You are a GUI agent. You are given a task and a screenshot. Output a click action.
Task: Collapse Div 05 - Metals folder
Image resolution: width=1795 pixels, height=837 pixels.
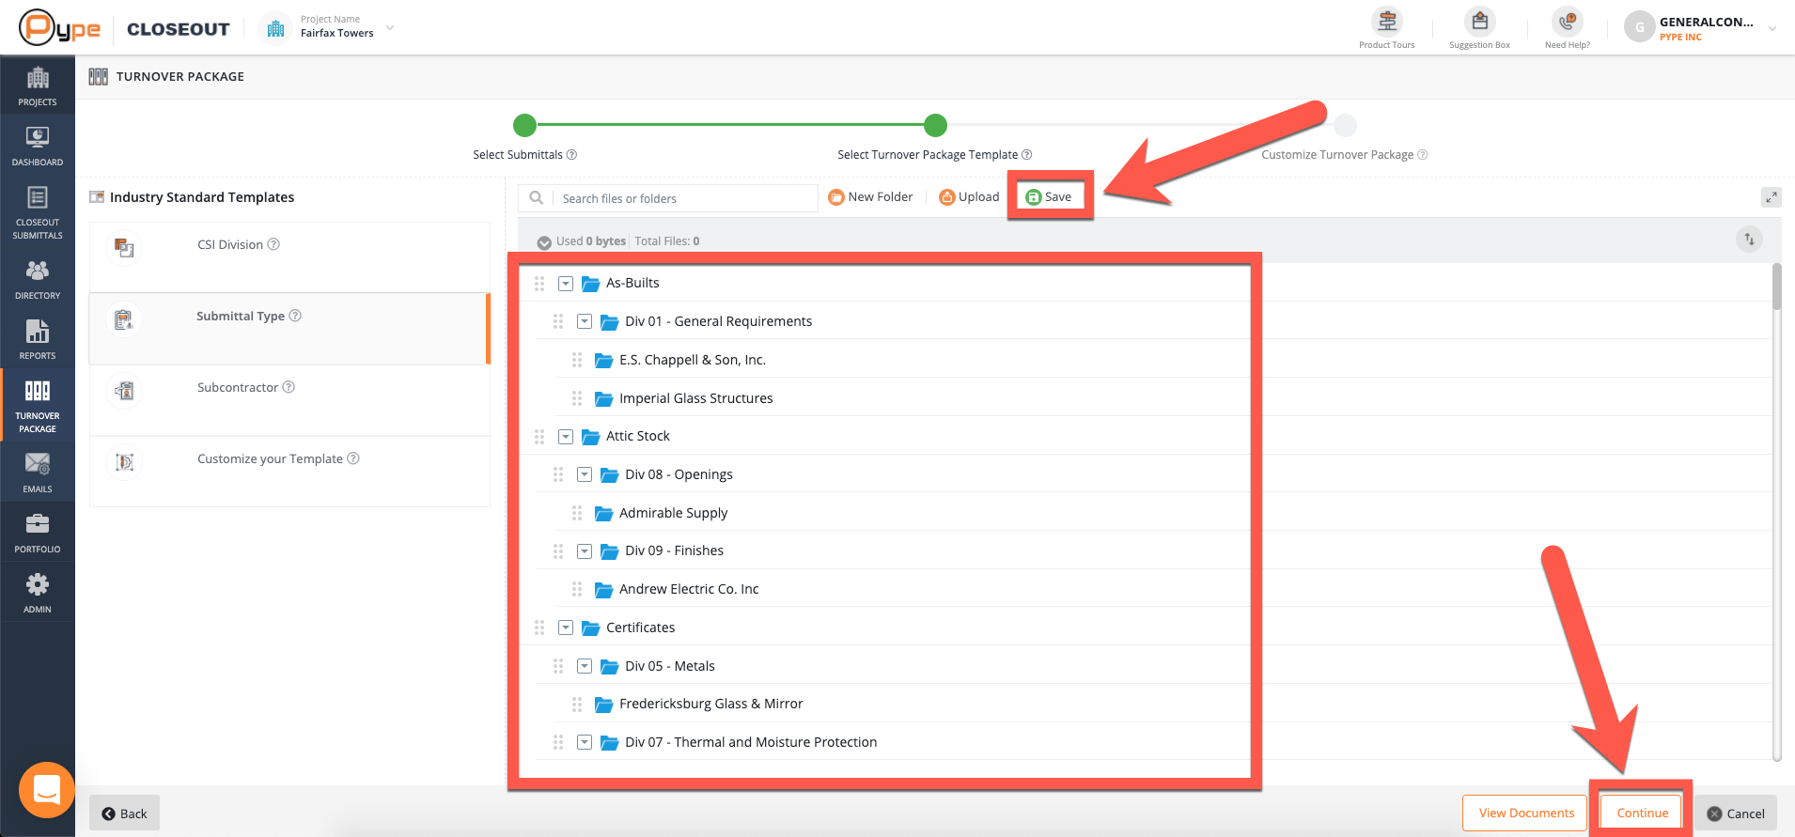pos(585,666)
